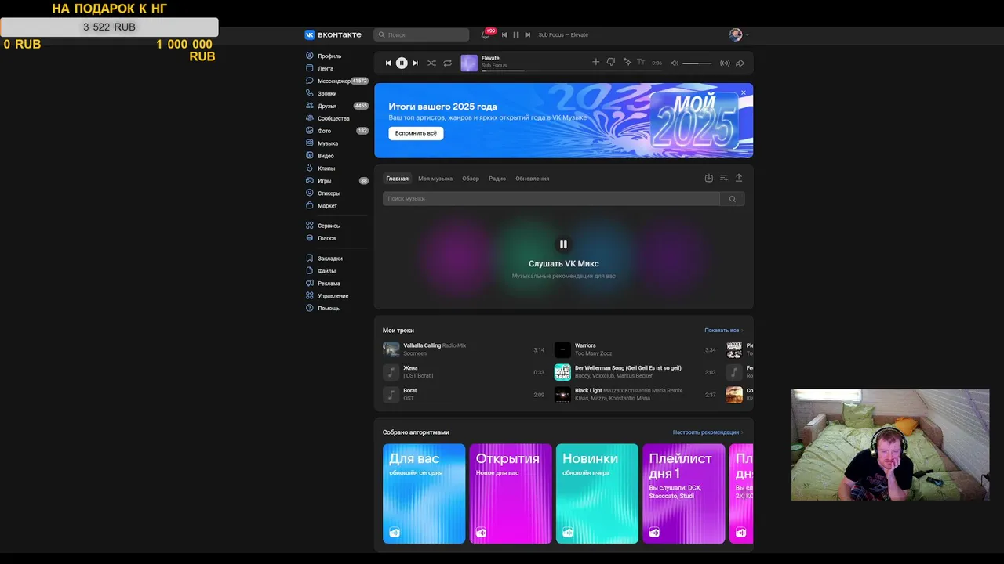
Task: Open the Открытия playlist card
Action: pos(511,493)
